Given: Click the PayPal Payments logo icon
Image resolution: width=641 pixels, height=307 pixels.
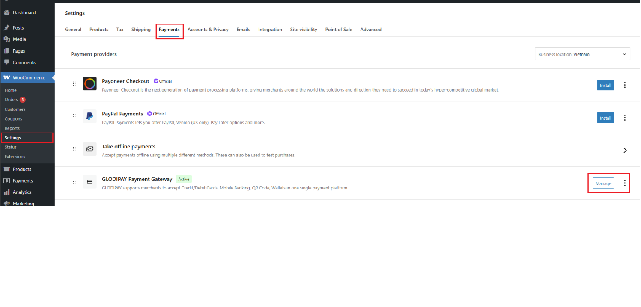Looking at the screenshot, I should coord(90,116).
